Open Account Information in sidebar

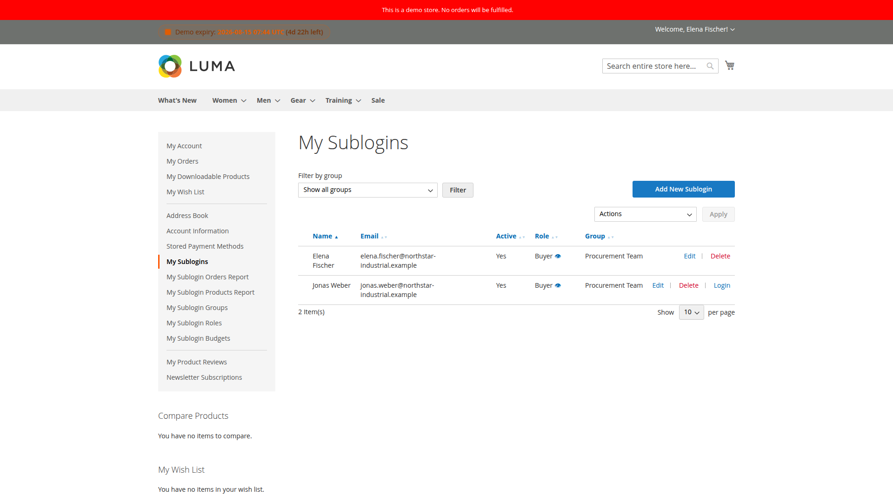pyautogui.click(x=198, y=231)
